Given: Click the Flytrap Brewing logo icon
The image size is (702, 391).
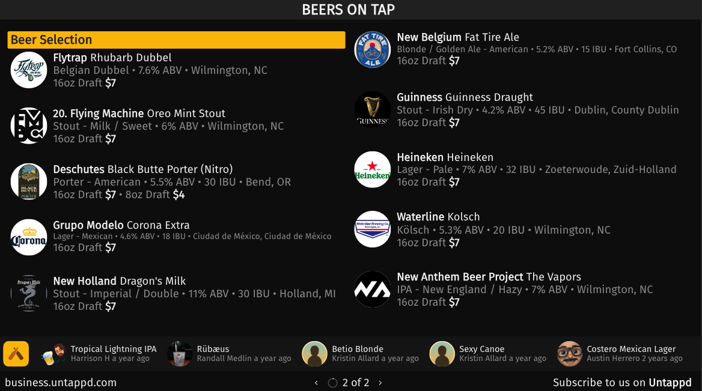Looking at the screenshot, I should pos(29,70).
